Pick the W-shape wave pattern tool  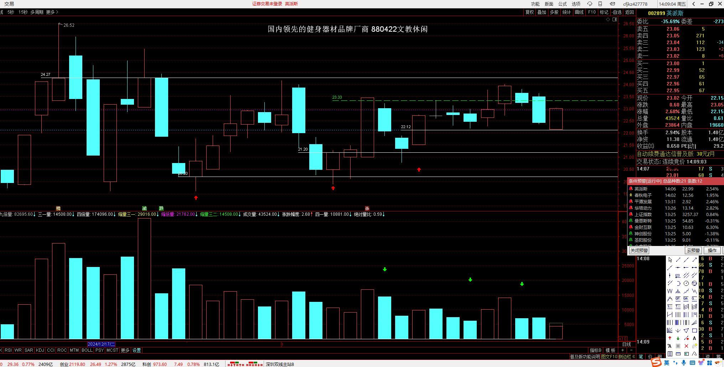pos(670,291)
